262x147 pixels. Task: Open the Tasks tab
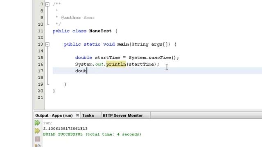[x=88, y=115]
